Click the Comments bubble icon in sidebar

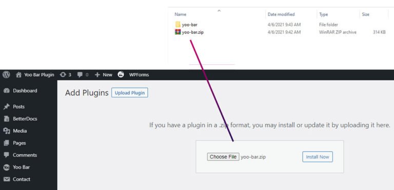coord(7,155)
